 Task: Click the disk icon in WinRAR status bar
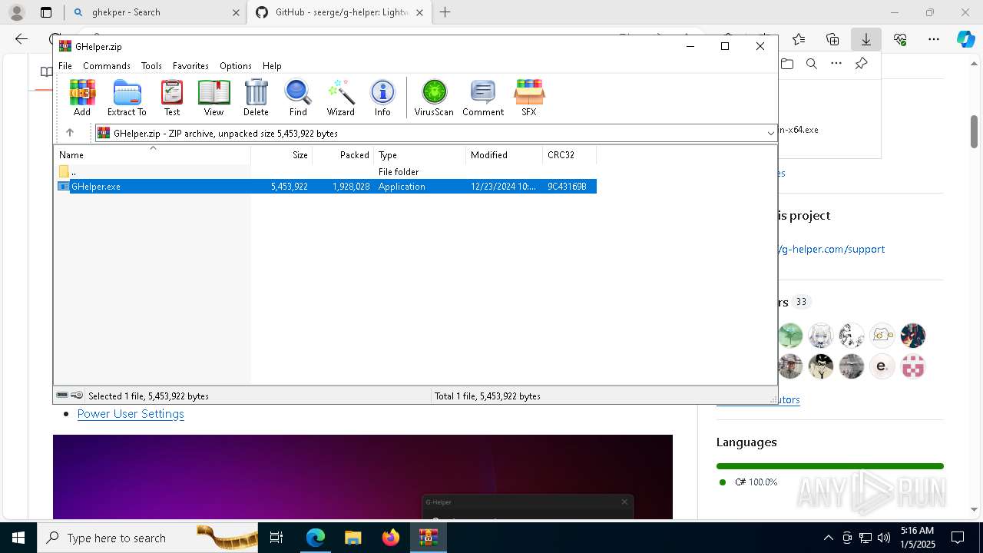62,396
